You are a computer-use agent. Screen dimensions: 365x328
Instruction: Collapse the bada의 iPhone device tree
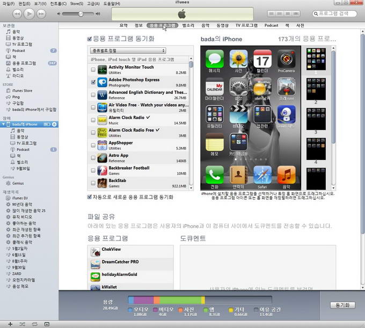[x=3, y=125]
